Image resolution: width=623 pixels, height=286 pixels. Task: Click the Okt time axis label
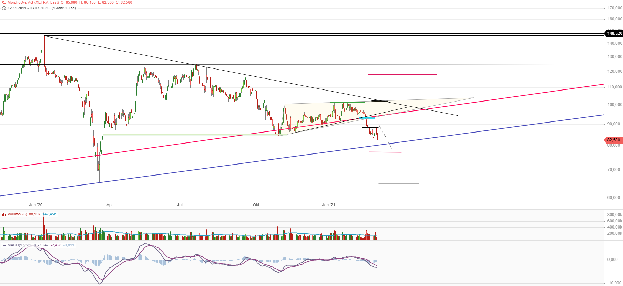click(x=256, y=205)
